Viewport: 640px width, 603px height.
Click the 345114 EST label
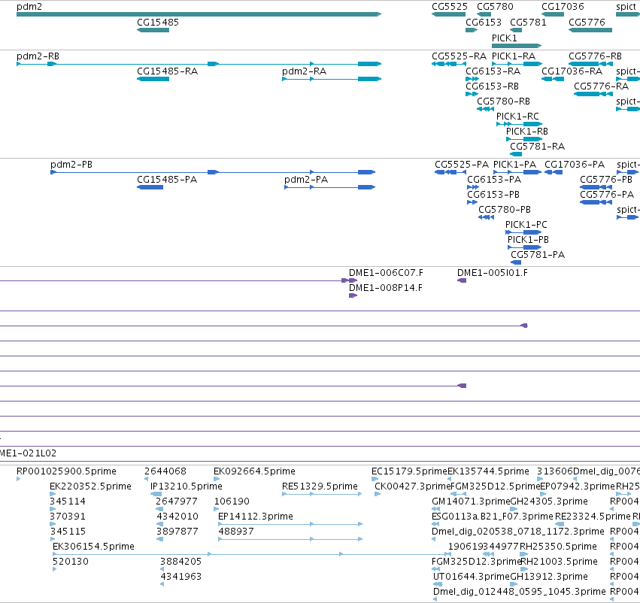pos(68,501)
